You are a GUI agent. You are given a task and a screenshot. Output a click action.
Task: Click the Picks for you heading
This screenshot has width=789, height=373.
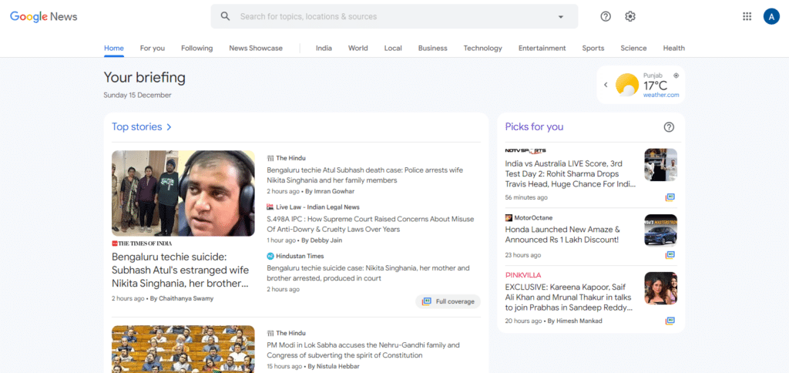click(535, 127)
